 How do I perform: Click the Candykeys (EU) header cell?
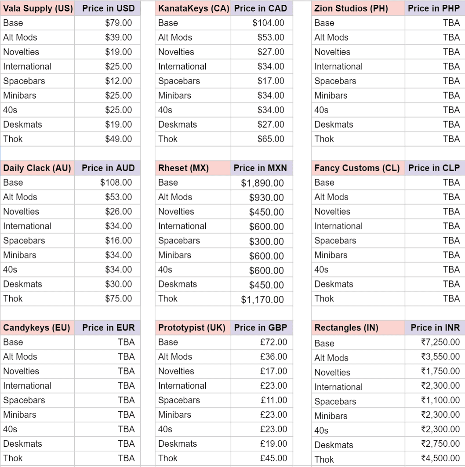click(36, 328)
